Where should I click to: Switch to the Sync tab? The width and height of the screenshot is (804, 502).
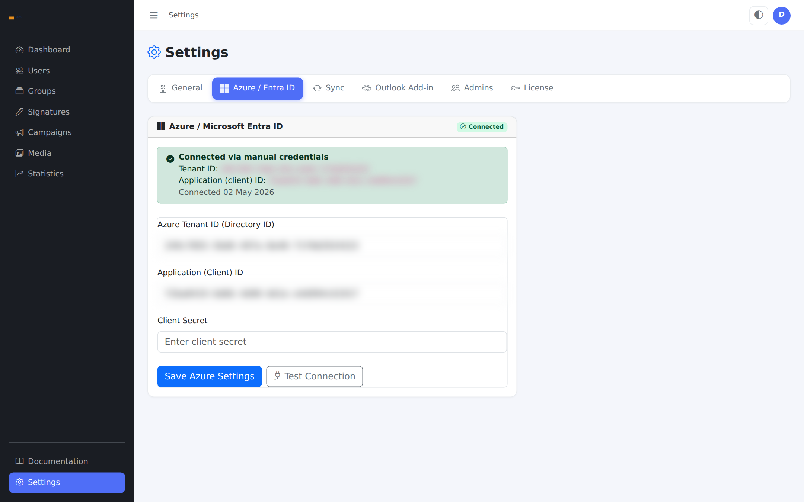pos(329,88)
